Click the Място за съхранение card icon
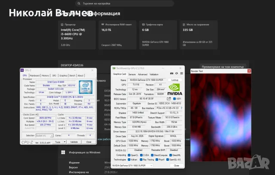The width and height of the screenshot is (275, 175). pos(184,25)
